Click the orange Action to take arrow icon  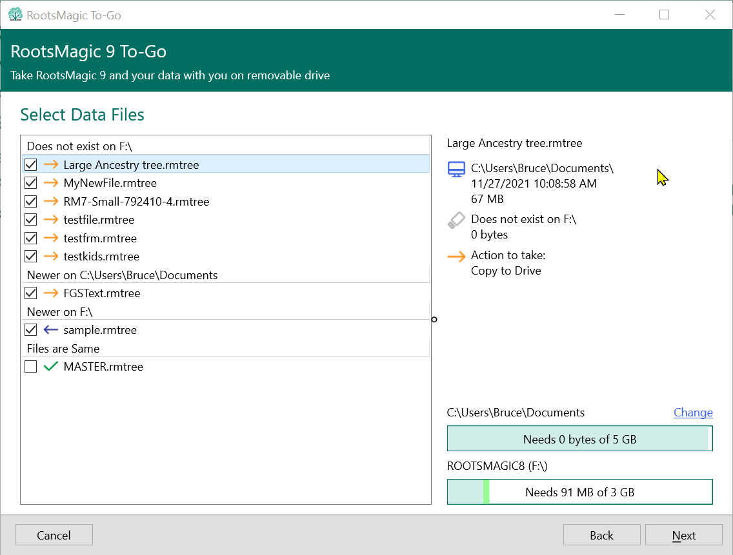(456, 257)
